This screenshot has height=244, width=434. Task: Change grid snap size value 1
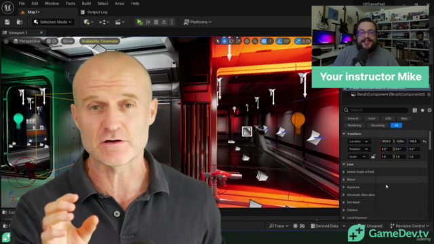pyautogui.click(x=271, y=41)
